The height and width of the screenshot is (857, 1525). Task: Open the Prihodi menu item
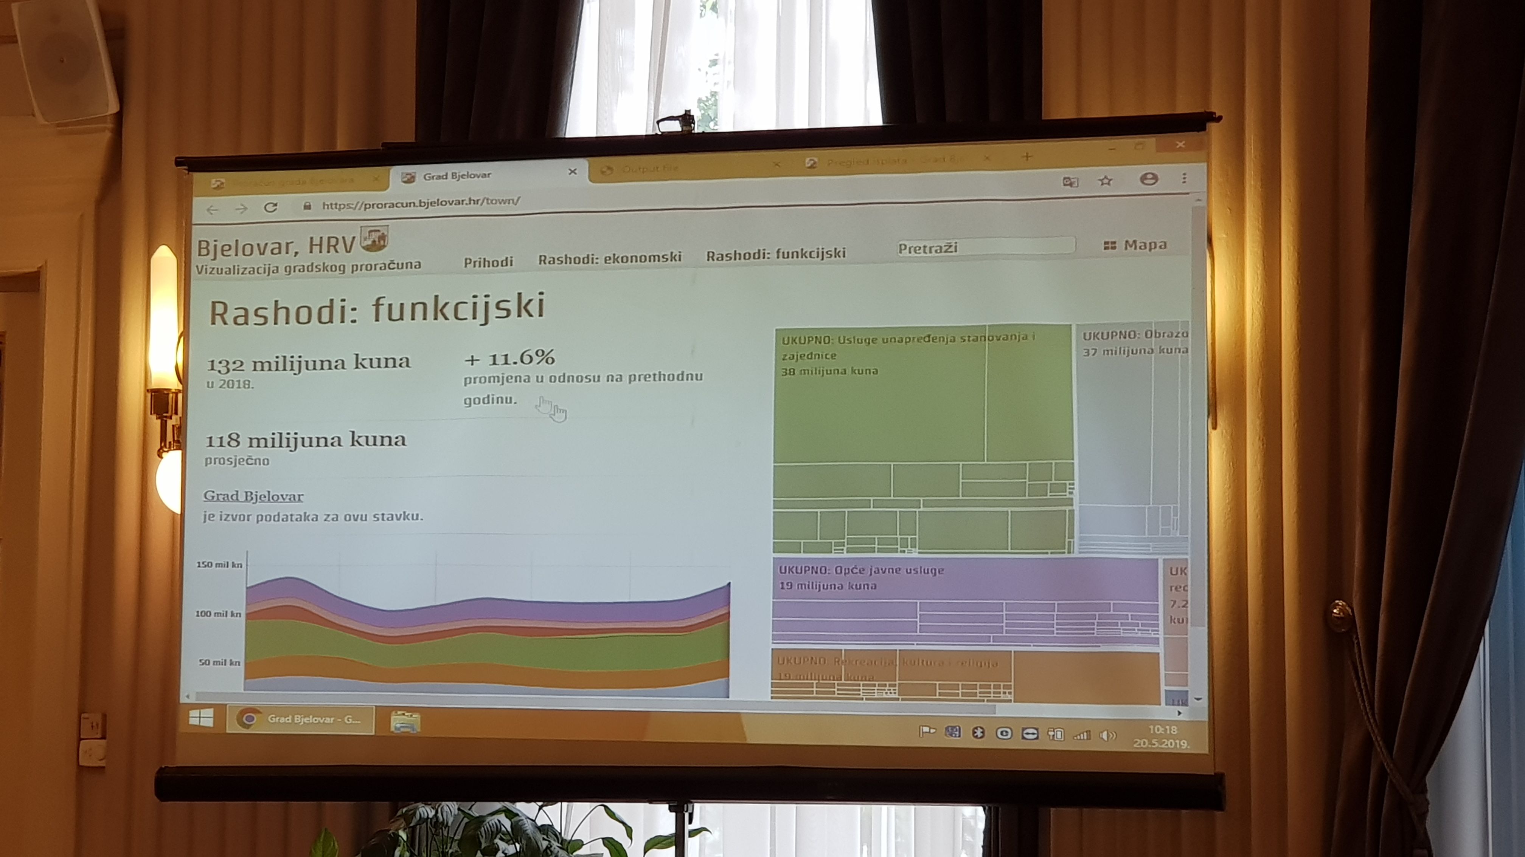pos(488,262)
